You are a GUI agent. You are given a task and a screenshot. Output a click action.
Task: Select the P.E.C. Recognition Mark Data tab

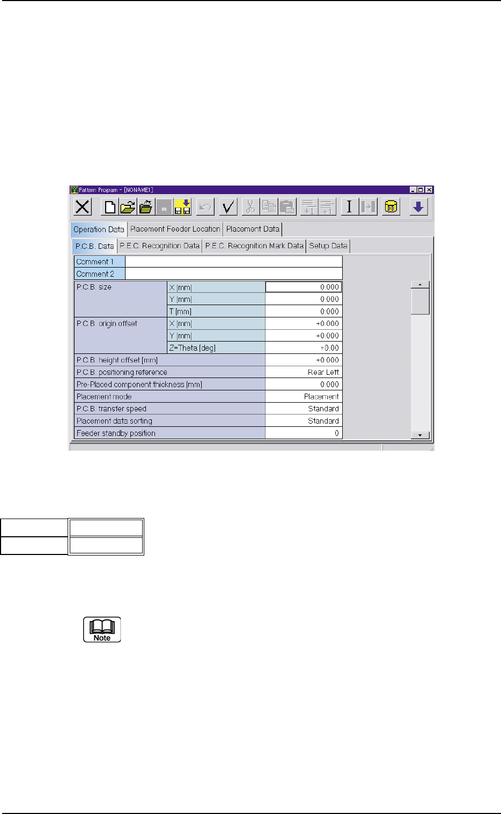(254, 246)
